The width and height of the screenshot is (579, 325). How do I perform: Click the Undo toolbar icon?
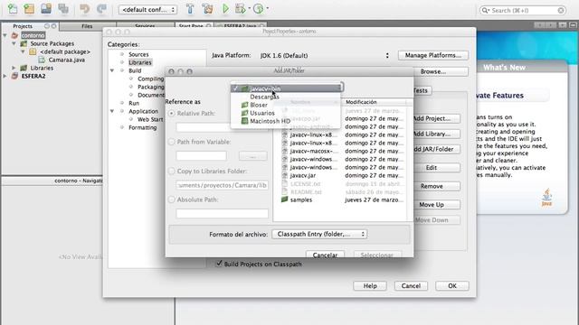(84, 9)
